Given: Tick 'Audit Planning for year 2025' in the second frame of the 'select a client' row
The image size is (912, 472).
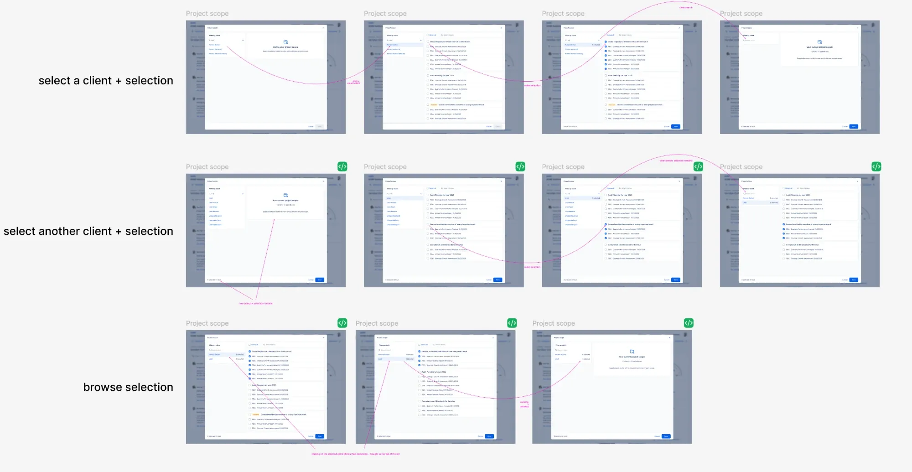Looking at the screenshot, I should point(428,76).
